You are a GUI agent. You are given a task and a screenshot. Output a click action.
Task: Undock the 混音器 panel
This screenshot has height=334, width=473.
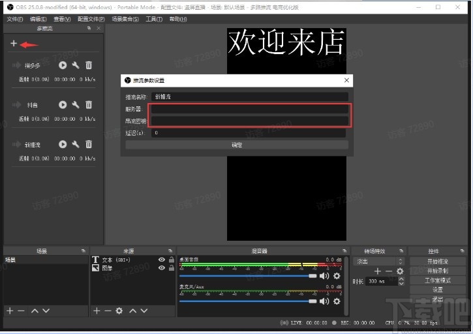[344, 250]
